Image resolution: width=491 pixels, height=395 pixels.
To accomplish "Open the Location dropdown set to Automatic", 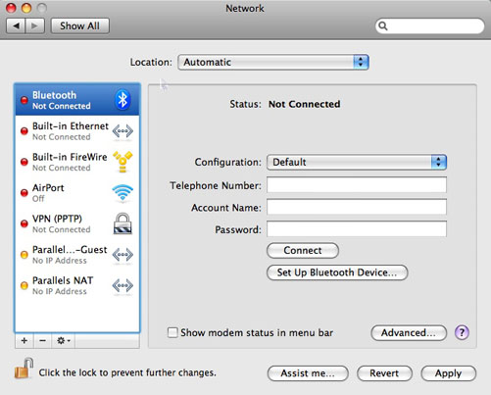I will [x=273, y=62].
